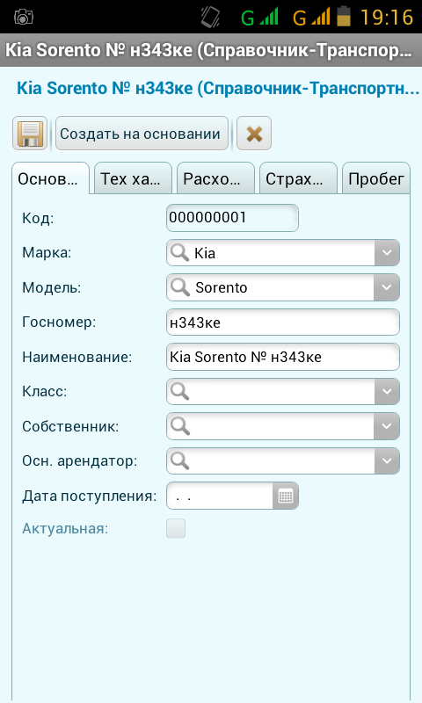422x703 pixels.
Task: Tap the orange G signal indicator
Action: [311, 17]
